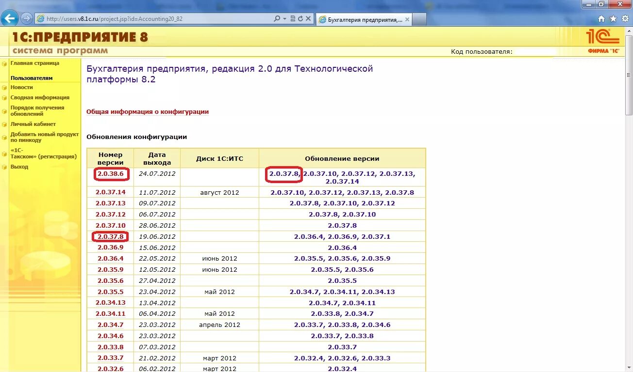Go back with the browser Back arrow

click(x=10, y=18)
